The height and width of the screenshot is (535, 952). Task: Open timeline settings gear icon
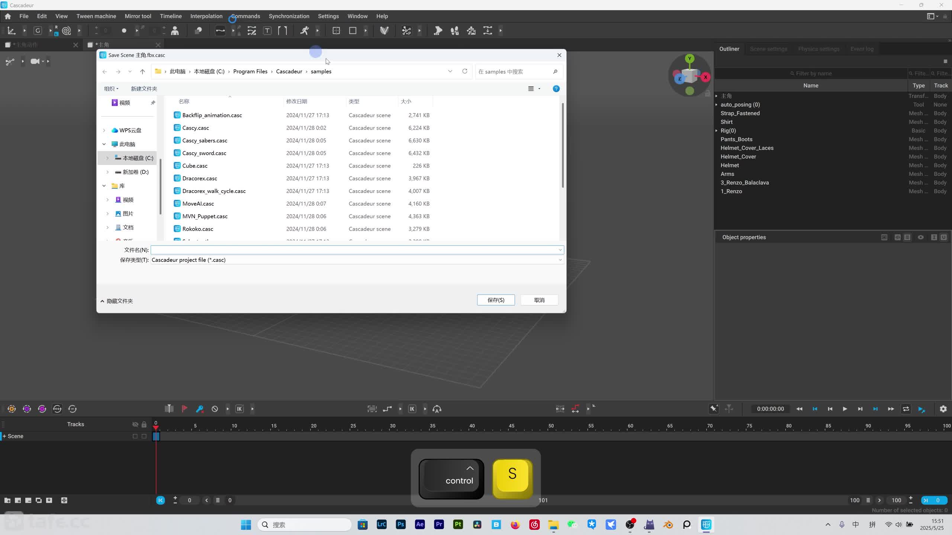(x=943, y=409)
